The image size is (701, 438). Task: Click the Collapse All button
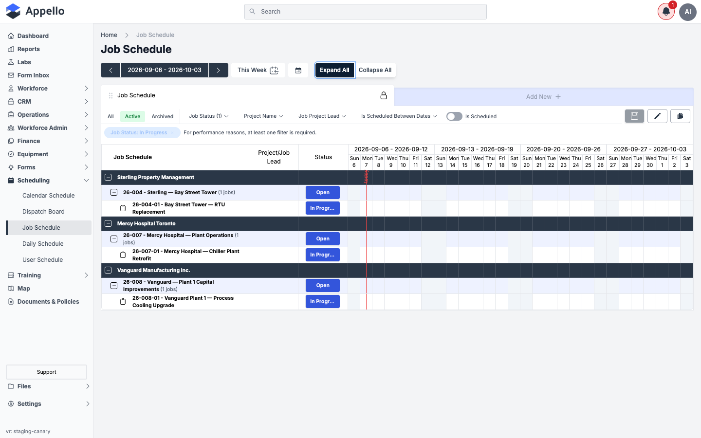click(x=375, y=70)
